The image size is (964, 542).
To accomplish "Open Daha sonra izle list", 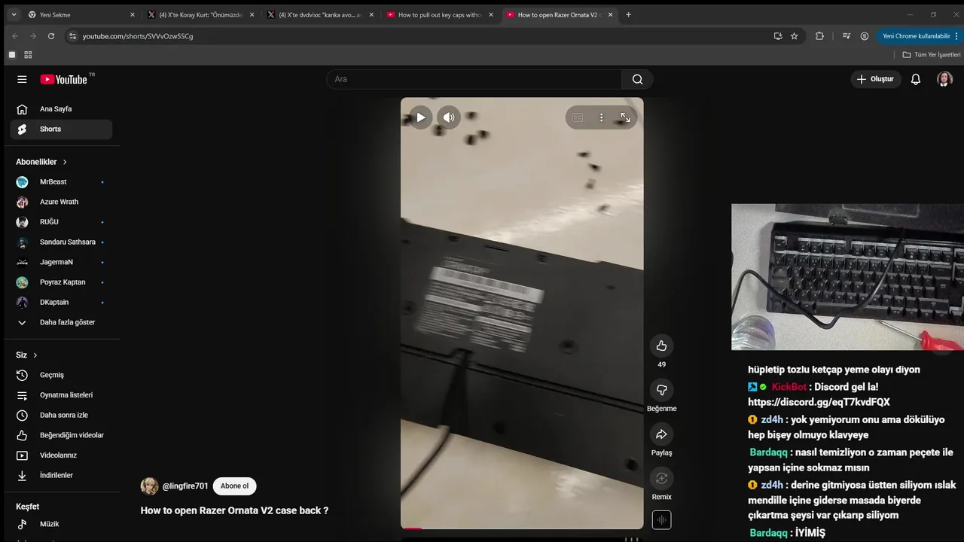I will click(62, 416).
